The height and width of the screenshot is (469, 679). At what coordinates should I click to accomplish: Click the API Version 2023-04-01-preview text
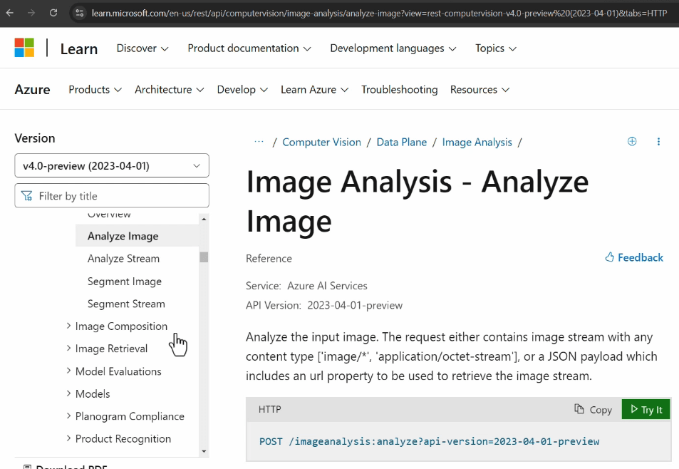324,305
